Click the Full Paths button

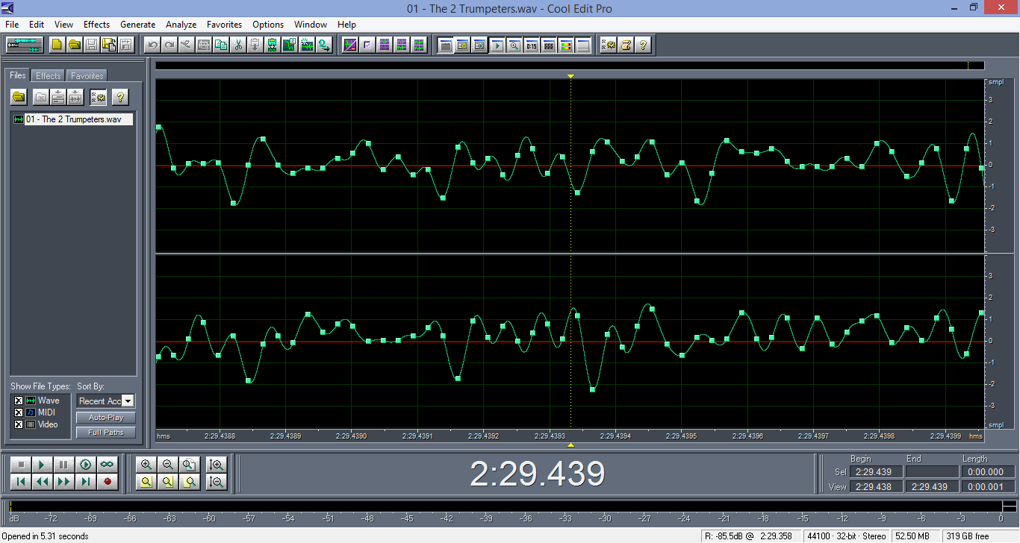tap(105, 433)
